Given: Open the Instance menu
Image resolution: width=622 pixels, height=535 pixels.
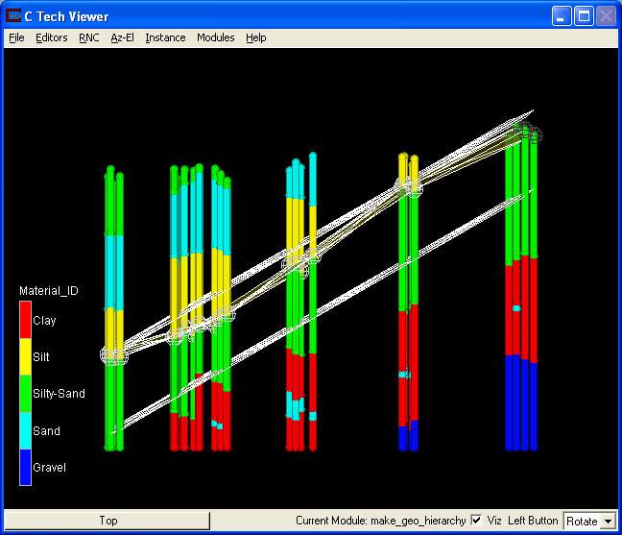Looking at the screenshot, I should click(x=165, y=37).
